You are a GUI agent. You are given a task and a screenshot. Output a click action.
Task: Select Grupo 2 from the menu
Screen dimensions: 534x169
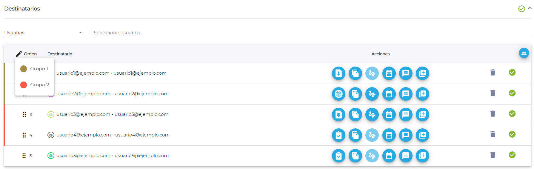(35, 85)
